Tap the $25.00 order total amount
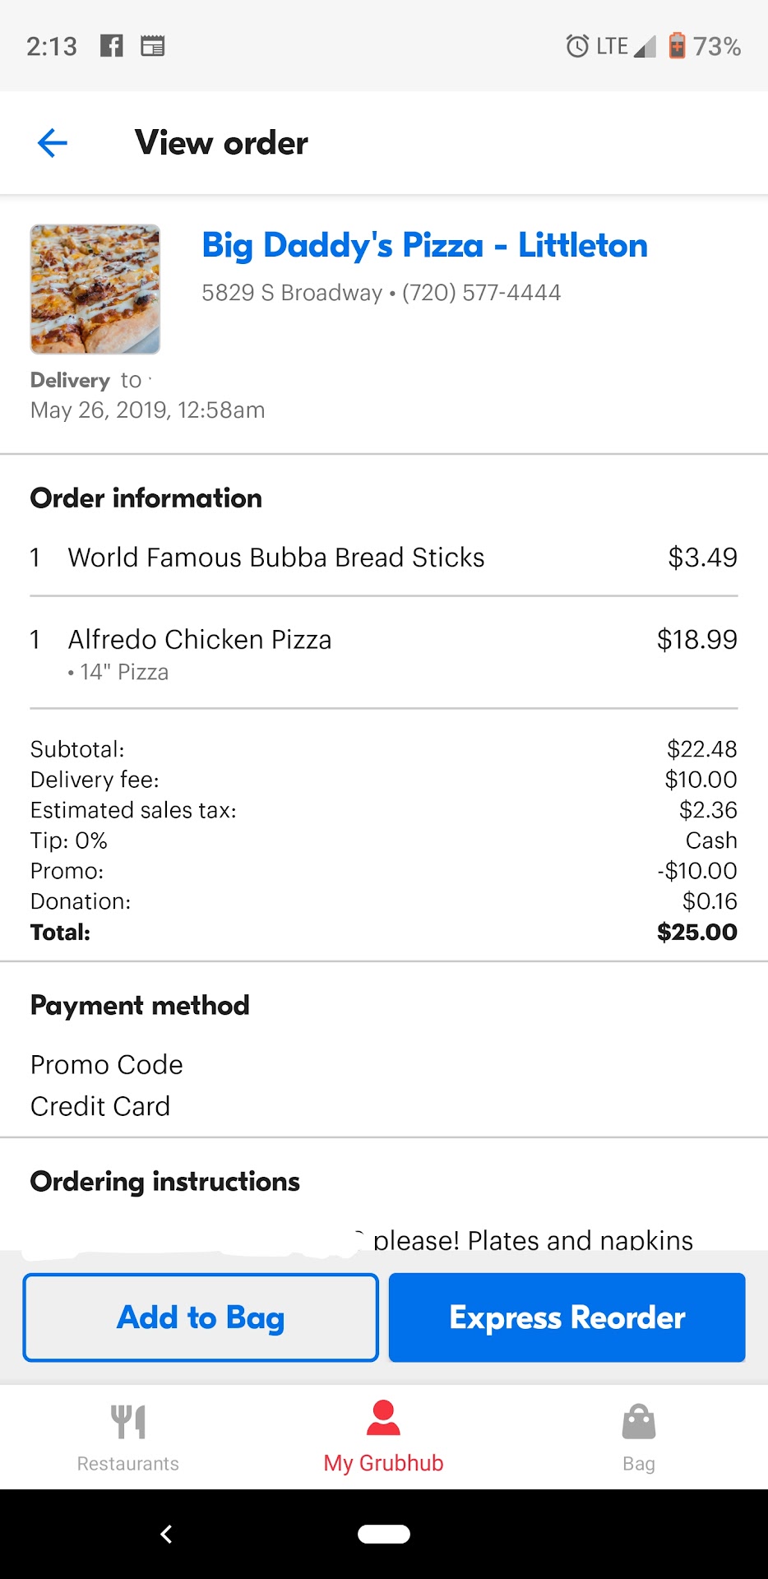Image resolution: width=768 pixels, height=1579 pixels. point(696,933)
